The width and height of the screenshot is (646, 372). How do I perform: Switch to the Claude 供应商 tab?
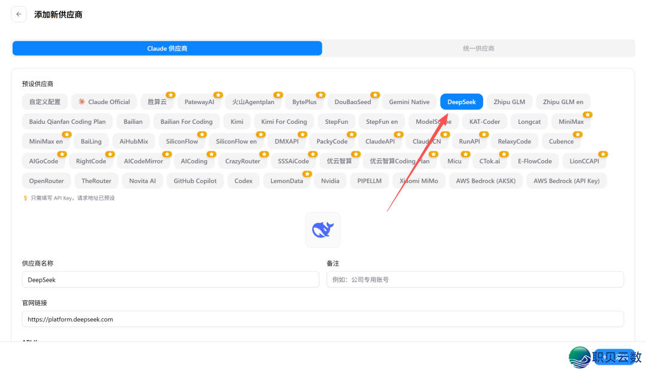(167, 48)
